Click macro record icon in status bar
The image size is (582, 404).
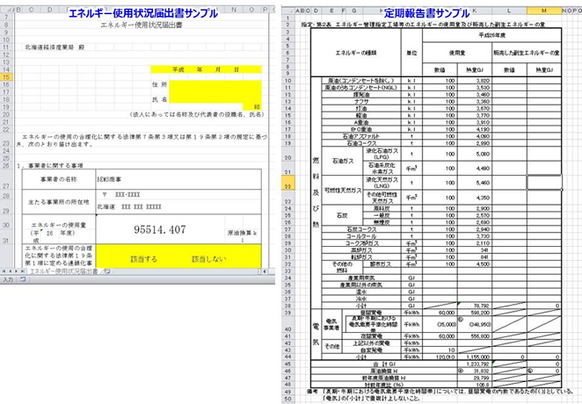(23, 279)
